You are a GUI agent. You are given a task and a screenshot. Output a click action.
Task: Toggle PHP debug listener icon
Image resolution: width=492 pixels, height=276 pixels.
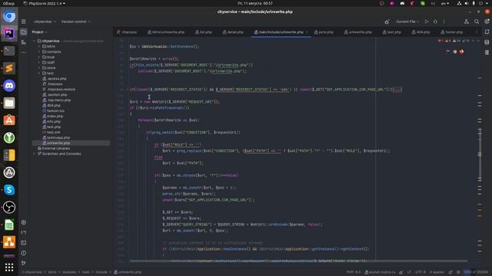pos(387,21)
